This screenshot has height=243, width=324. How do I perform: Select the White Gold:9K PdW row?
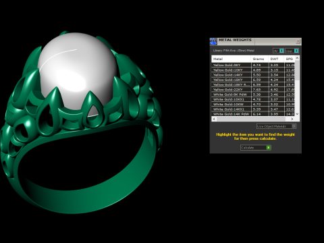pyautogui.click(x=253, y=94)
